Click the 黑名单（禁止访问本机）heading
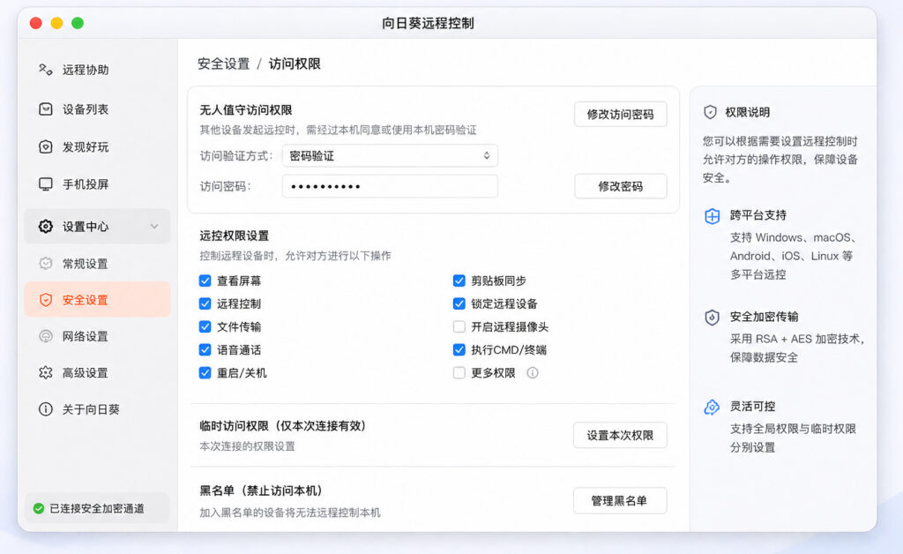 [261, 490]
